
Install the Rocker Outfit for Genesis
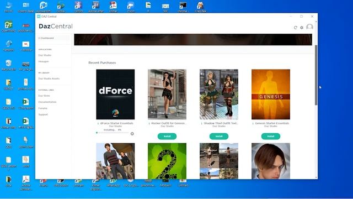tap(167, 137)
